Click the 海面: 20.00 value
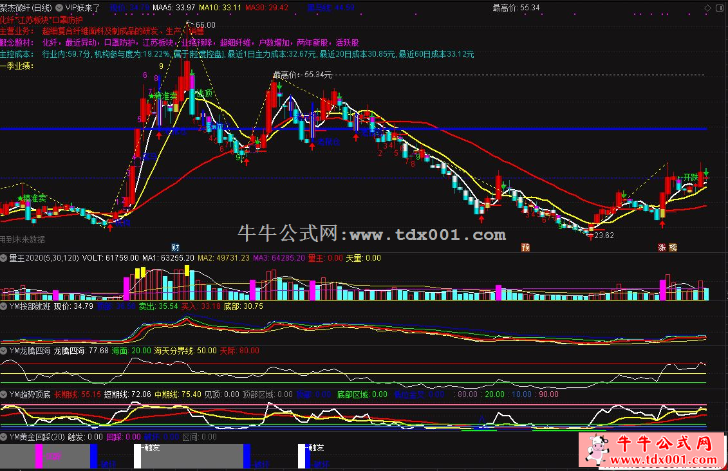This screenshot has width=728, height=471. 132,351
